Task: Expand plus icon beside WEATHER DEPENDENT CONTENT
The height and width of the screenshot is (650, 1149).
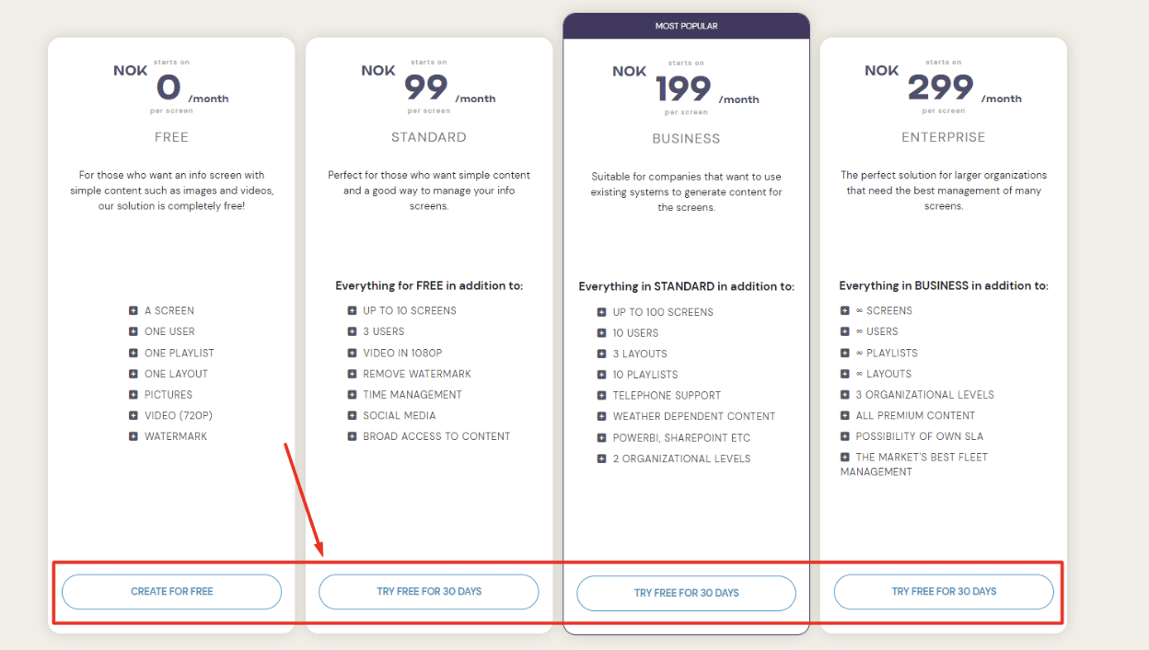Action: tap(601, 417)
